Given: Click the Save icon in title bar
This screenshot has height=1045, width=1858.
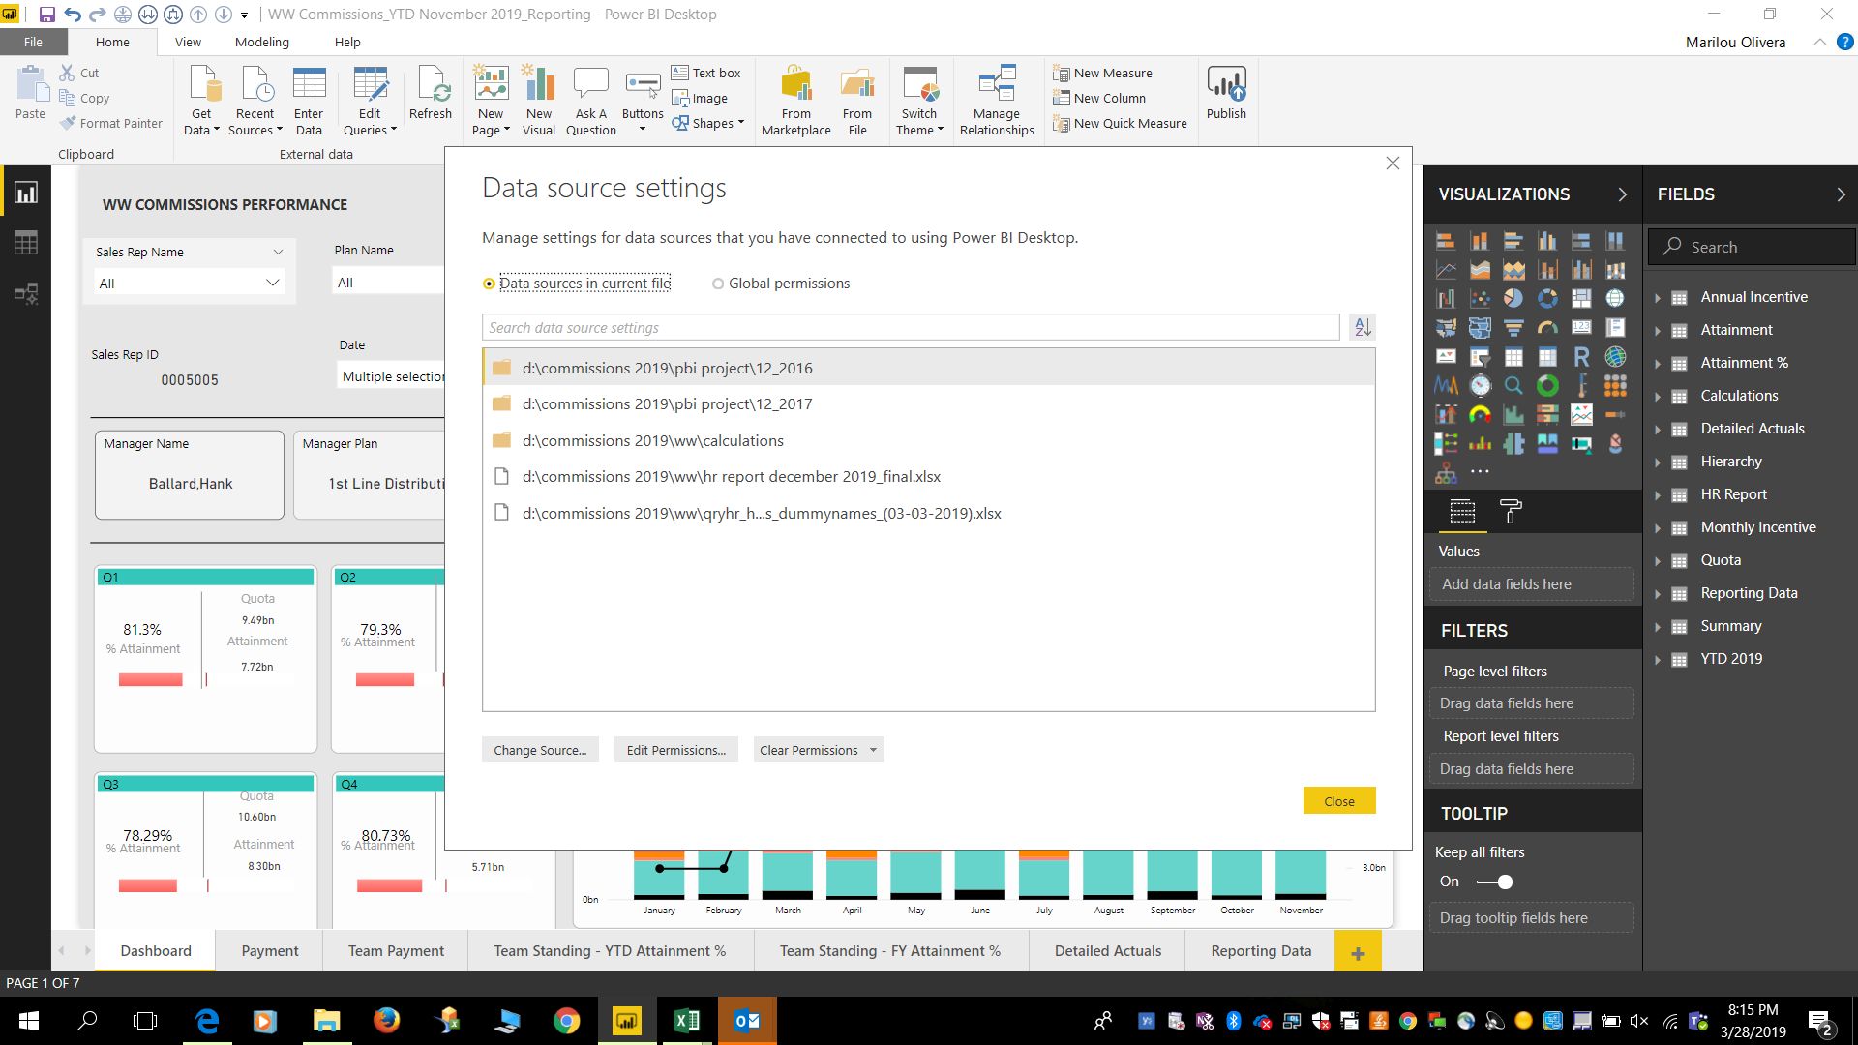Looking at the screenshot, I should [x=46, y=15].
